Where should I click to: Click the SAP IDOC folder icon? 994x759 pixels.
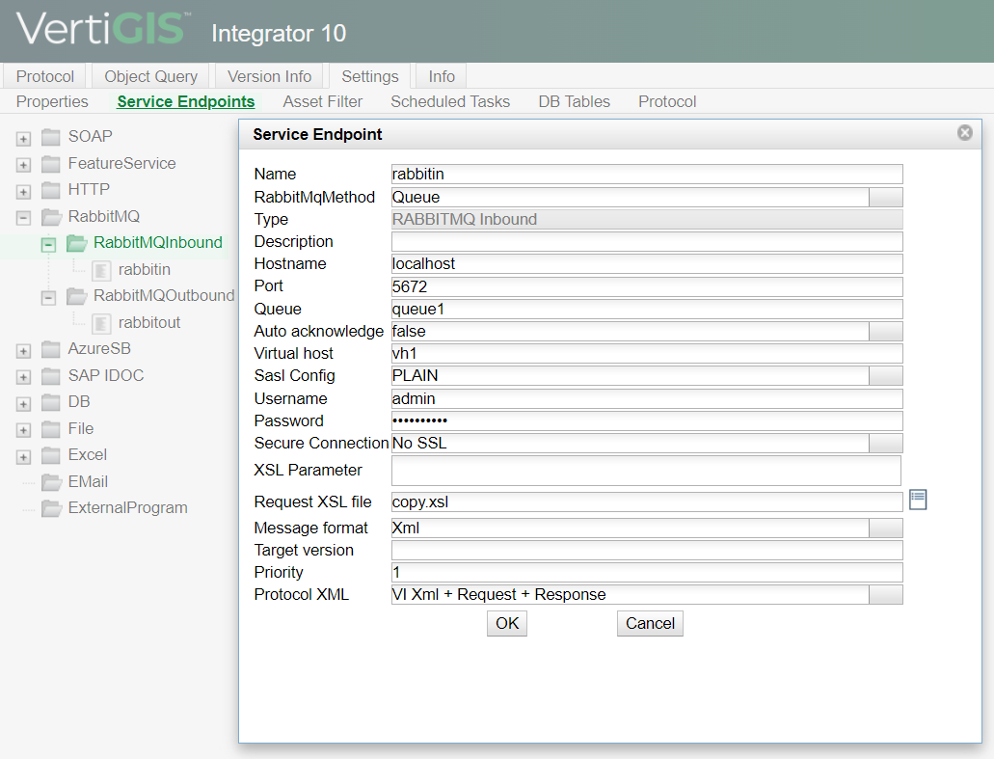tap(51, 376)
